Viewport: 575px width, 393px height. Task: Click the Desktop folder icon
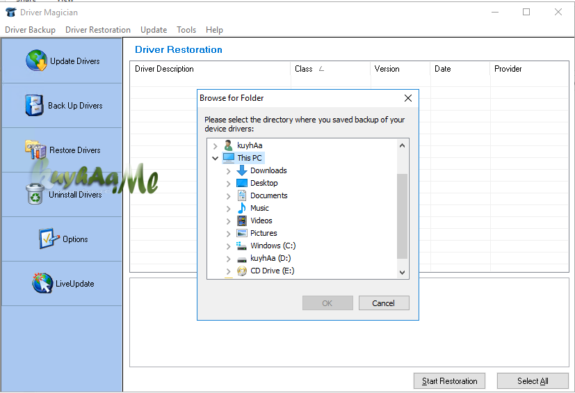[242, 183]
